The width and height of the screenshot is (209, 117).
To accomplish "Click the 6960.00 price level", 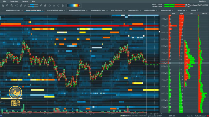I will (x=164, y=93).
